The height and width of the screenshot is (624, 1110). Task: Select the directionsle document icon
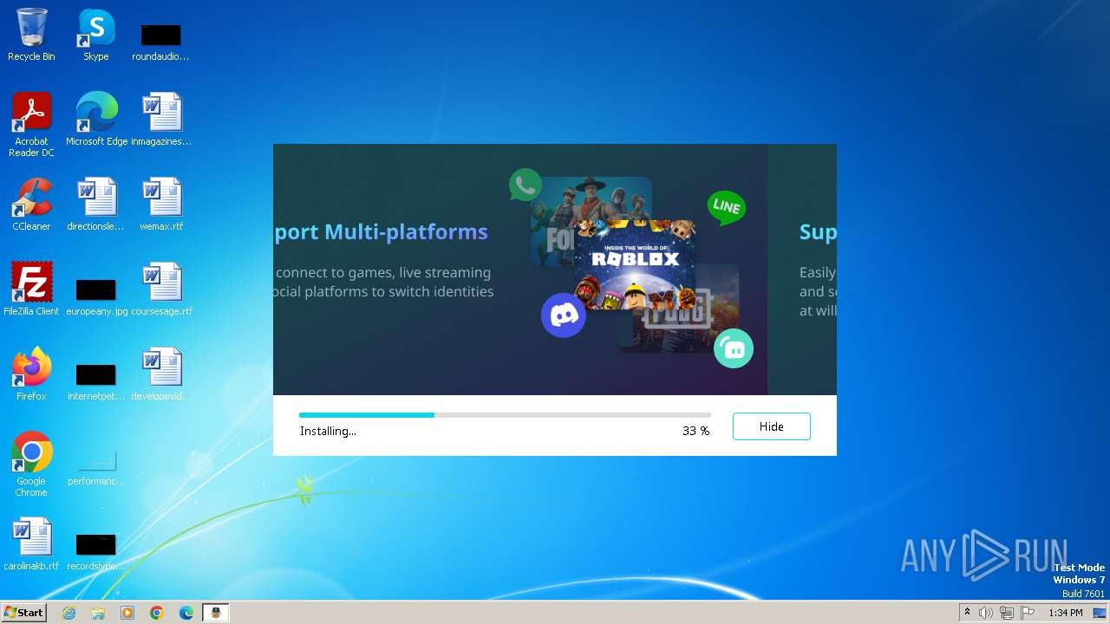click(95, 205)
